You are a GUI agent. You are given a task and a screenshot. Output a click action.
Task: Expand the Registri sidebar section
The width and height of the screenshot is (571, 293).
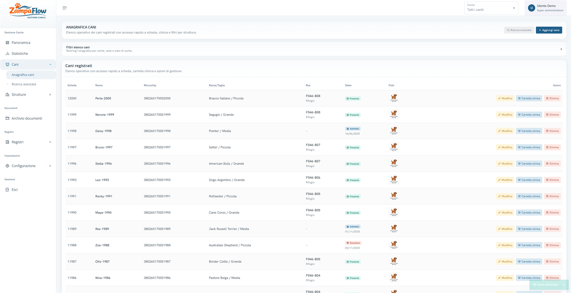click(x=28, y=142)
